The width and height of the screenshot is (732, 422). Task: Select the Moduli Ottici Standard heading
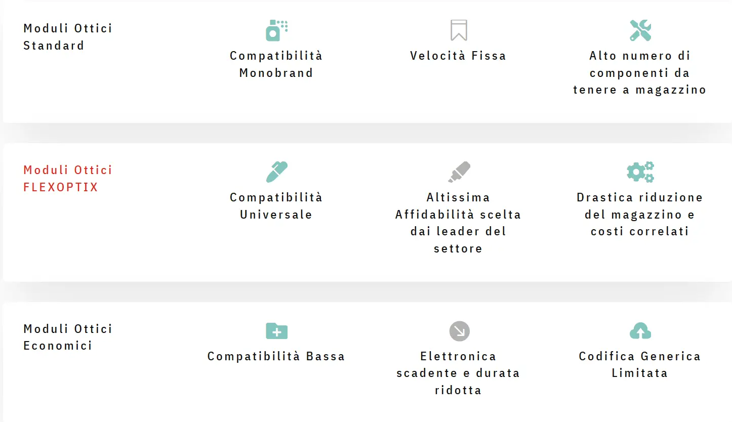point(68,37)
